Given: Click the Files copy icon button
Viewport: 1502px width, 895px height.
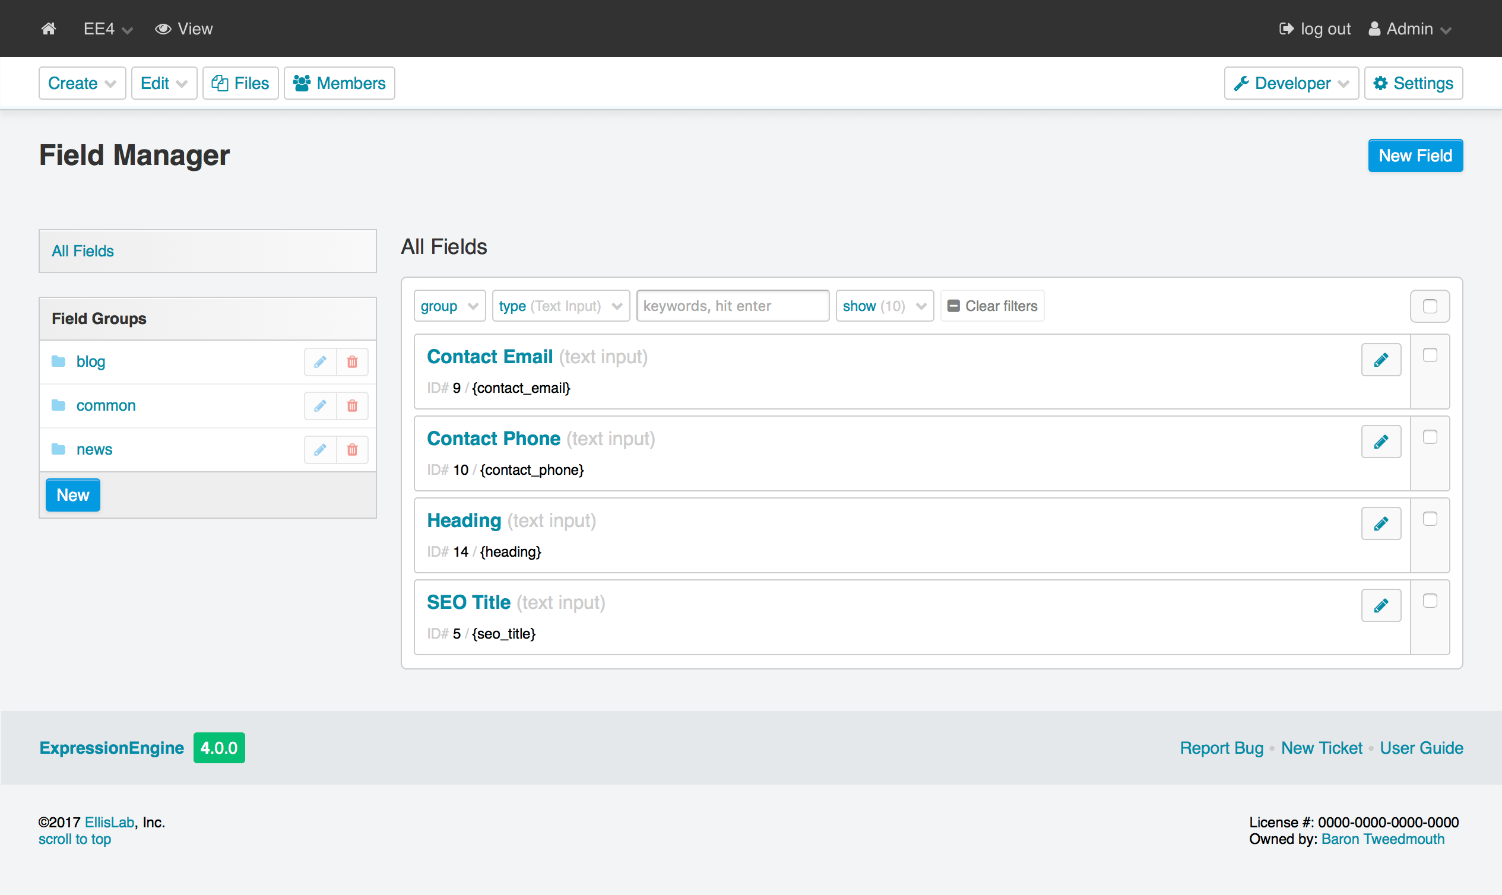Looking at the screenshot, I should pyautogui.click(x=220, y=82).
